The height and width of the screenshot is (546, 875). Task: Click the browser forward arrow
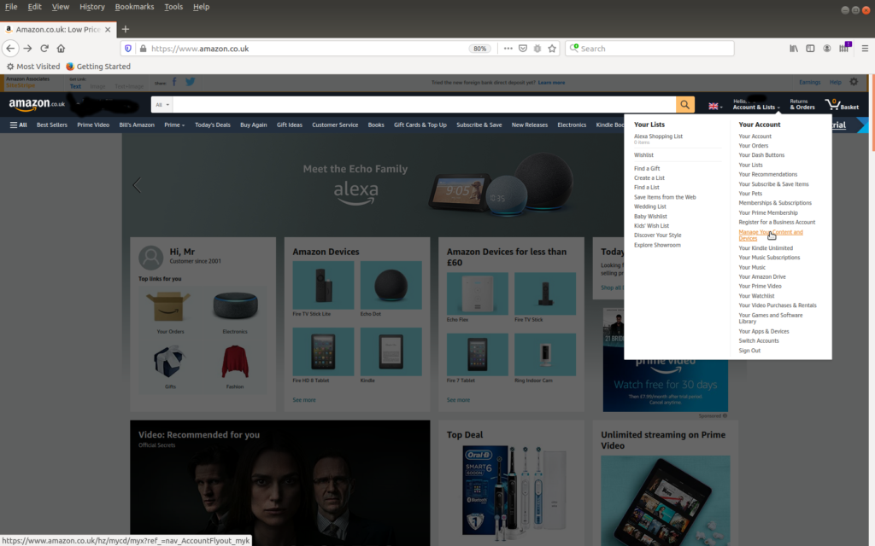tap(27, 49)
